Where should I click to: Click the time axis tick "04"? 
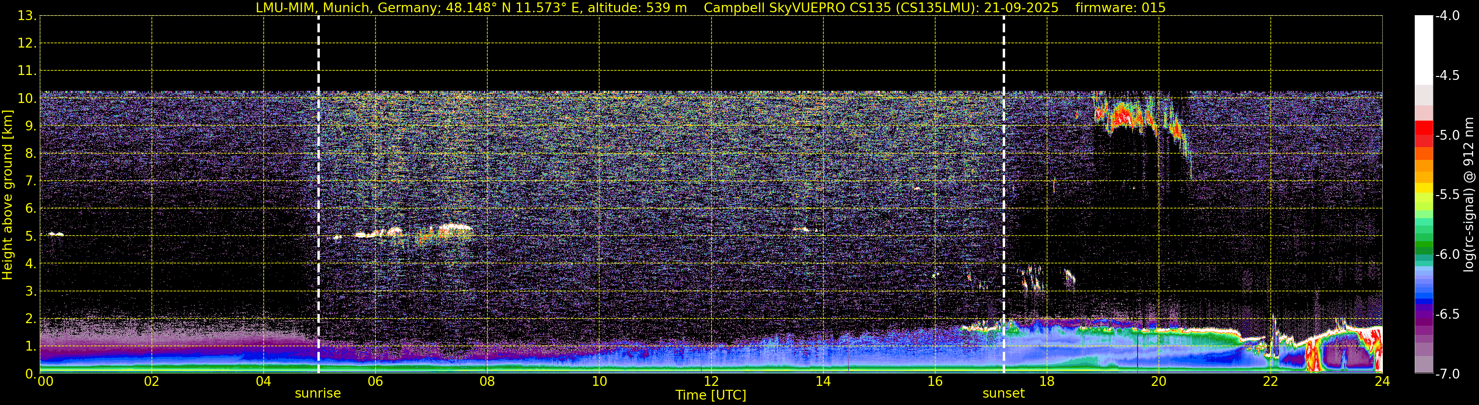pos(263,382)
